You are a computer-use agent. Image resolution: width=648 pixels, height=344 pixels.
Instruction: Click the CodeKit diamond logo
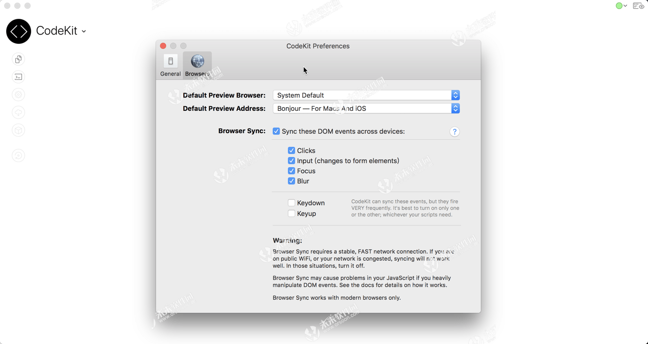pyautogui.click(x=18, y=31)
